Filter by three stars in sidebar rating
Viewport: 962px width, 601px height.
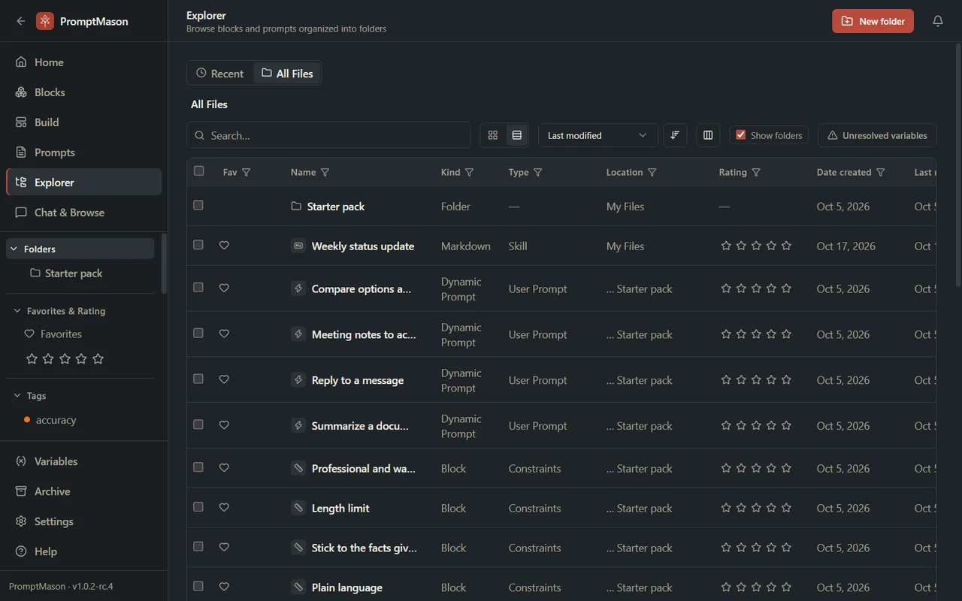coord(65,359)
